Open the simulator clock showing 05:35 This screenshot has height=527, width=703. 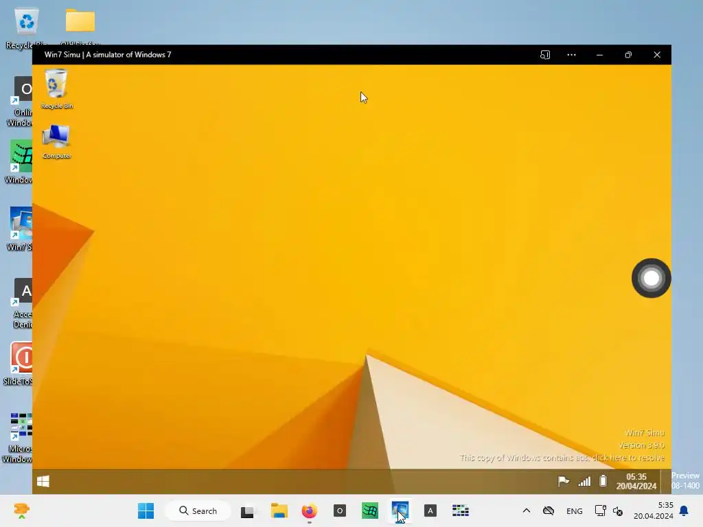(x=636, y=481)
